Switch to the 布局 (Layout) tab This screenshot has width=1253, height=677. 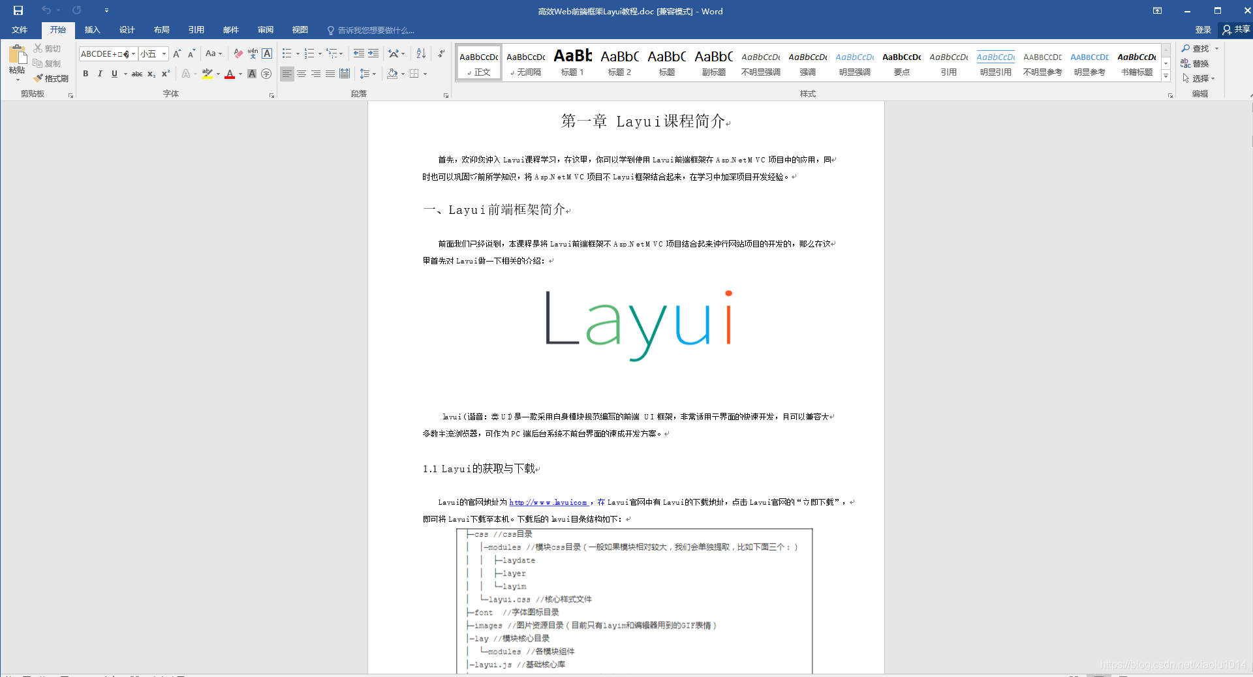(162, 30)
